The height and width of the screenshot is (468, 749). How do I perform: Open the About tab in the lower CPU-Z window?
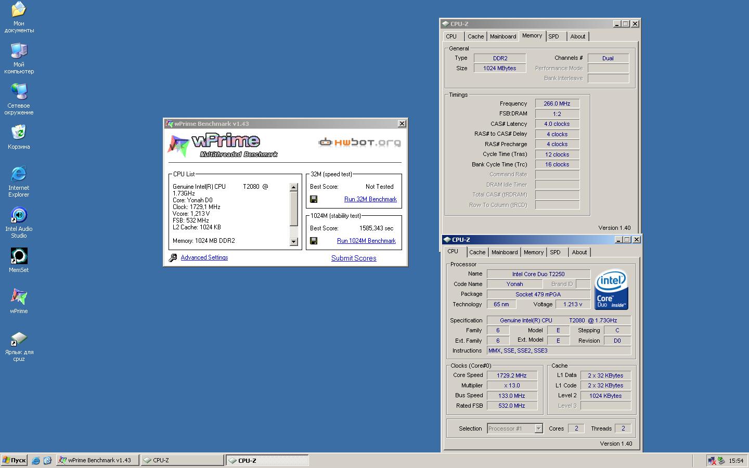coord(579,252)
